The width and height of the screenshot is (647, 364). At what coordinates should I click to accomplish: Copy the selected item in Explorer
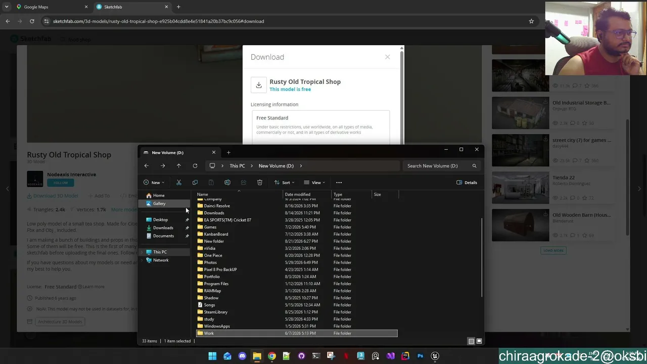pyautogui.click(x=195, y=183)
